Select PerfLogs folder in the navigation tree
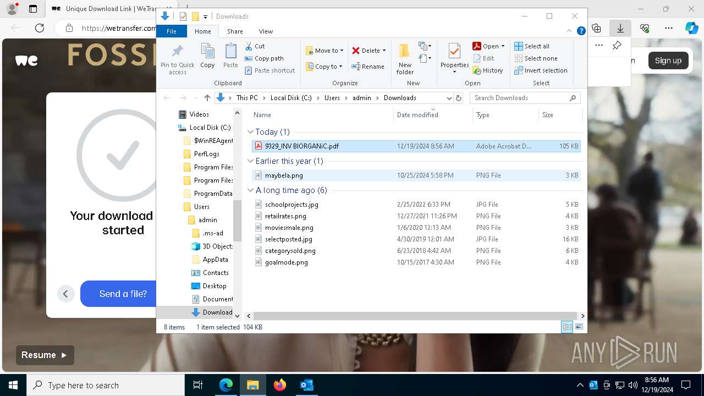Screen dimensions: 704x396 [x=206, y=154]
